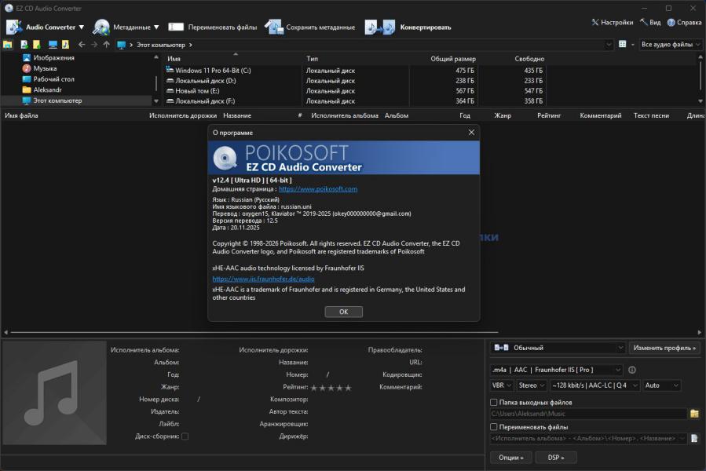
Task: Click the Сохранить метаданные icon
Action: pos(273,27)
